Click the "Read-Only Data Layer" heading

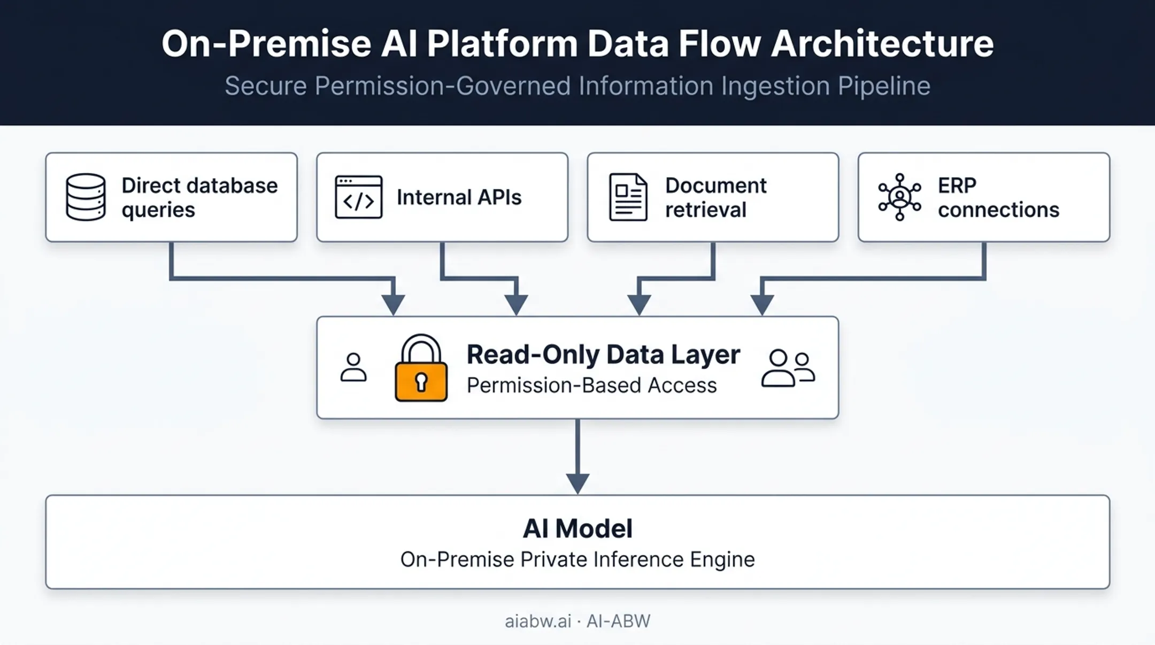pyautogui.click(x=603, y=355)
